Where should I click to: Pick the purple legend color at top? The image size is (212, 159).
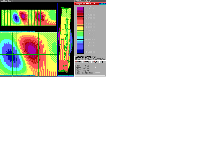coord(80,9)
